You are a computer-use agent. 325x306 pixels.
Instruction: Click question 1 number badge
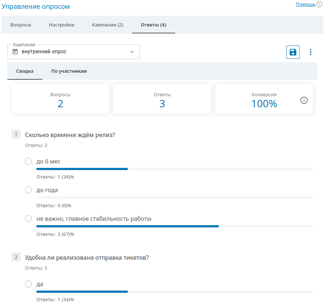pyautogui.click(x=16, y=134)
